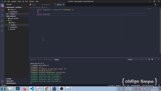
Task: Change Javascript (Babel) language mode
Action: [x=136, y=85]
